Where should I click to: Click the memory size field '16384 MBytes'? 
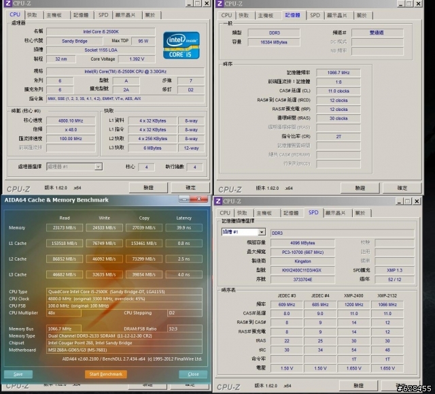pos(274,42)
